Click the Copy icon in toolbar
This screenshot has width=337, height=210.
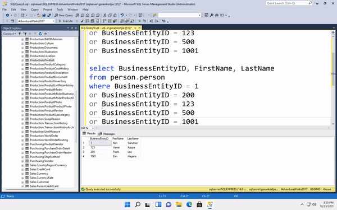[x=110, y=15]
